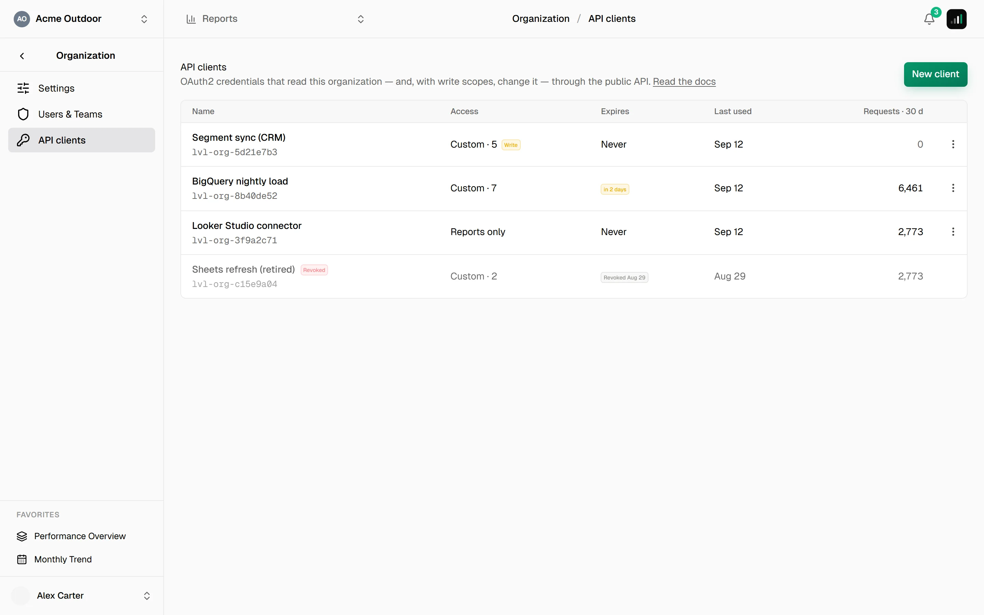Click API clients in the breadcrumb
984x615 pixels.
(612, 19)
